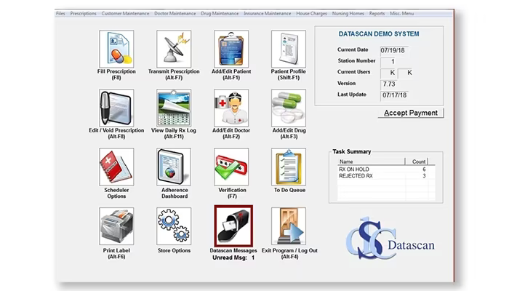The height and width of the screenshot is (291, 509).
Task: Open the Add/Edit Doctor icon
Action: [x=231, y=108]
